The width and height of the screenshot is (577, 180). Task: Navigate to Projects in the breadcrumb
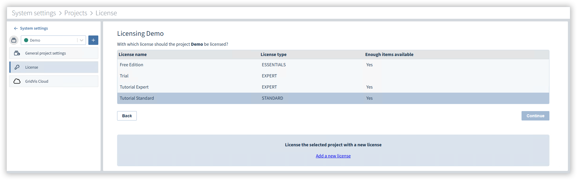pyautogui.click(x=76, y=13)
